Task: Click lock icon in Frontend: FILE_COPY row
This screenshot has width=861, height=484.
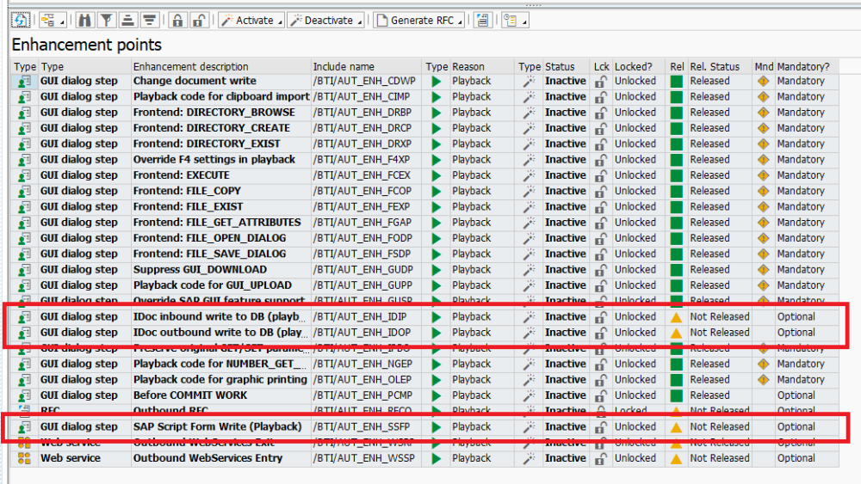Action: 601,192
